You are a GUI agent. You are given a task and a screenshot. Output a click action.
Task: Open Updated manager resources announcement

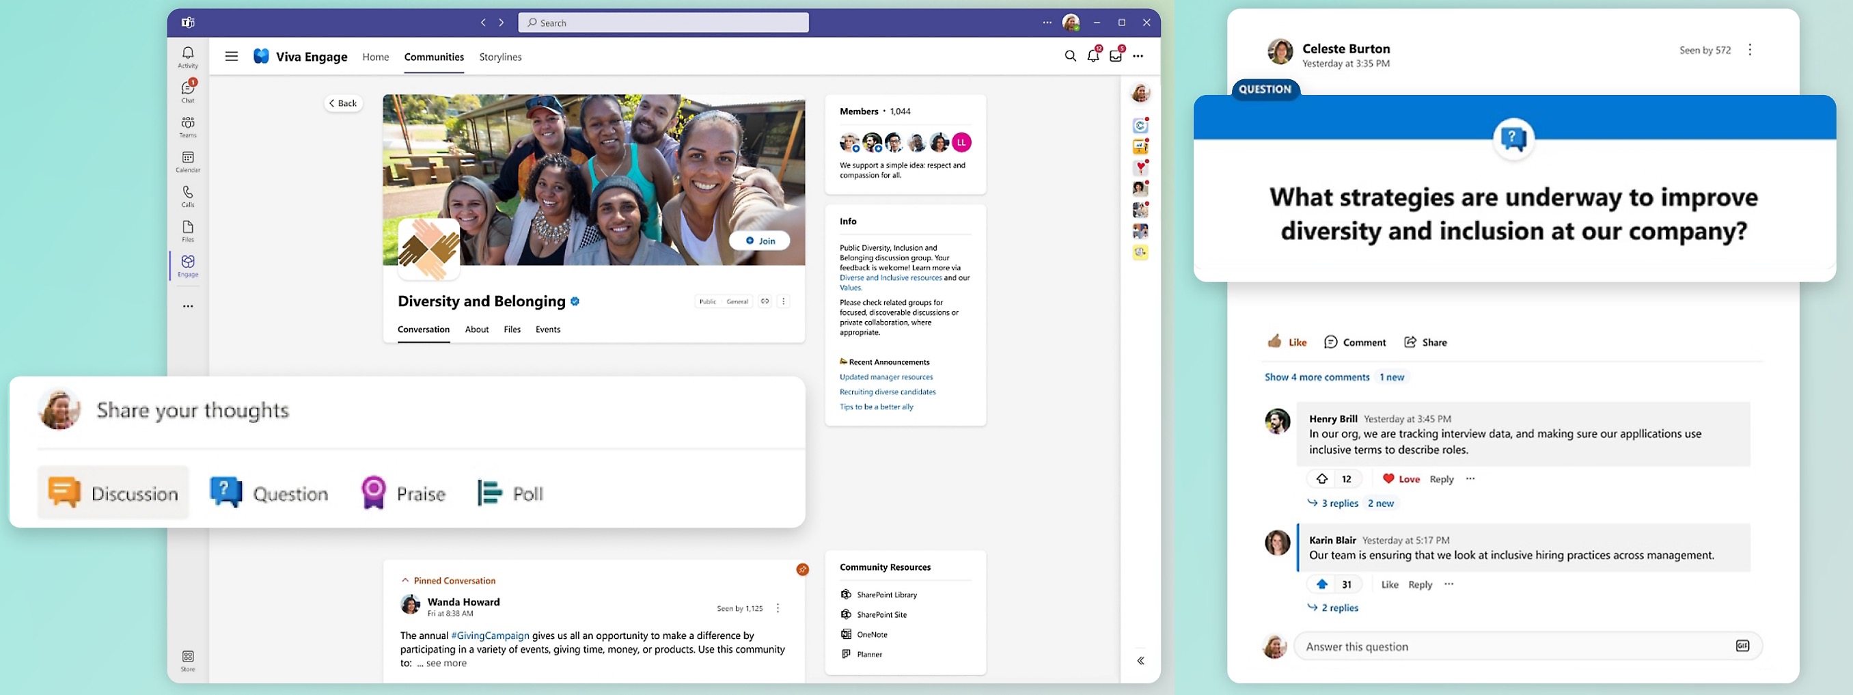tap(886, 377)
